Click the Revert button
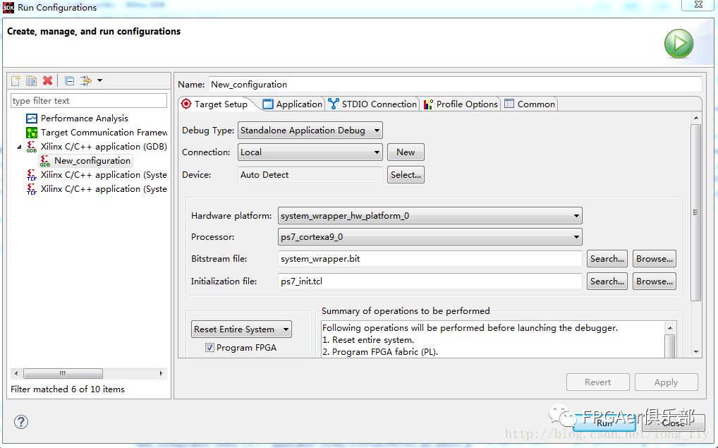Screen dimensions: 718x448 coord(597,382)
